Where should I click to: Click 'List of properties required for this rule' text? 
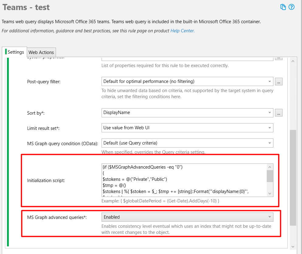coord(165,66)
